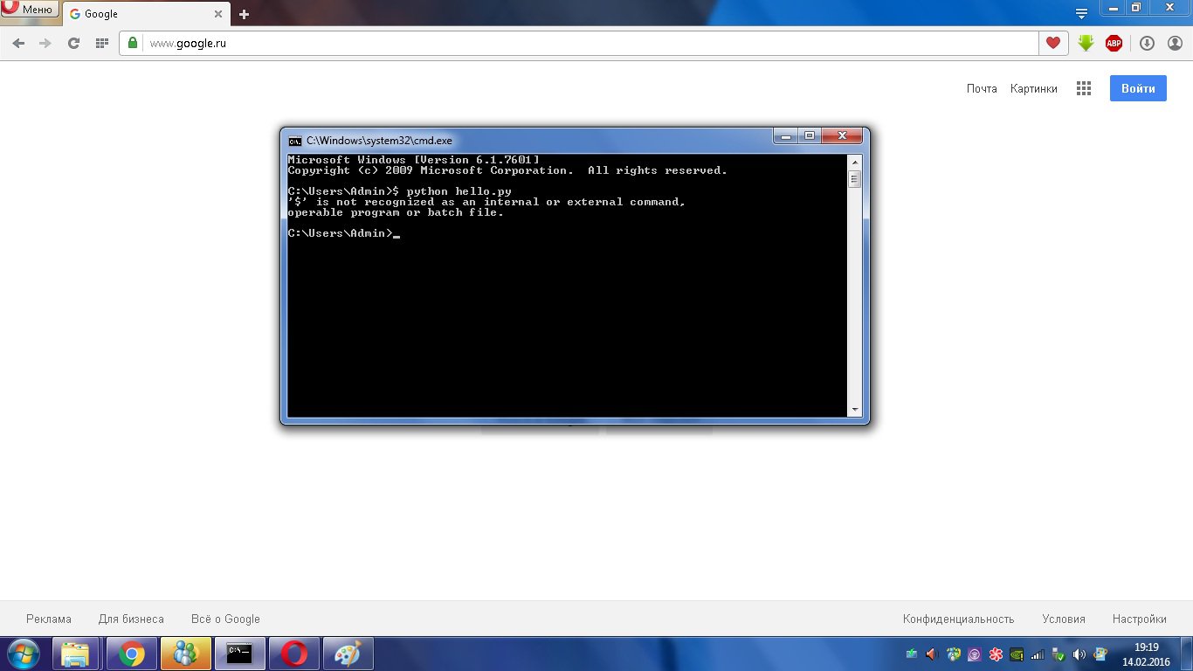Open the network signal bars tray icon
Viewport: 1193px width, 671px height.
pyautogui.click(x=1038, y=654)
